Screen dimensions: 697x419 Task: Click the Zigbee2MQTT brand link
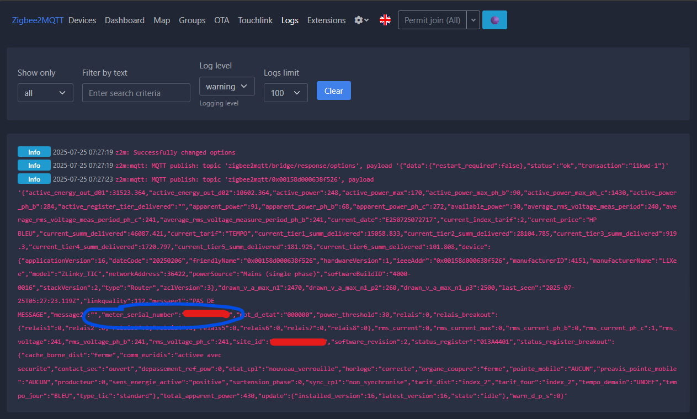(38, 20)
